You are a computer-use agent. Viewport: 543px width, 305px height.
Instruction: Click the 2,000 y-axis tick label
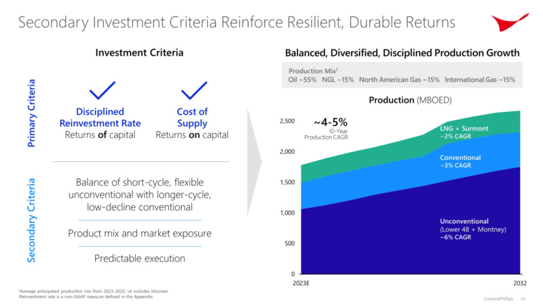[287, 151]
